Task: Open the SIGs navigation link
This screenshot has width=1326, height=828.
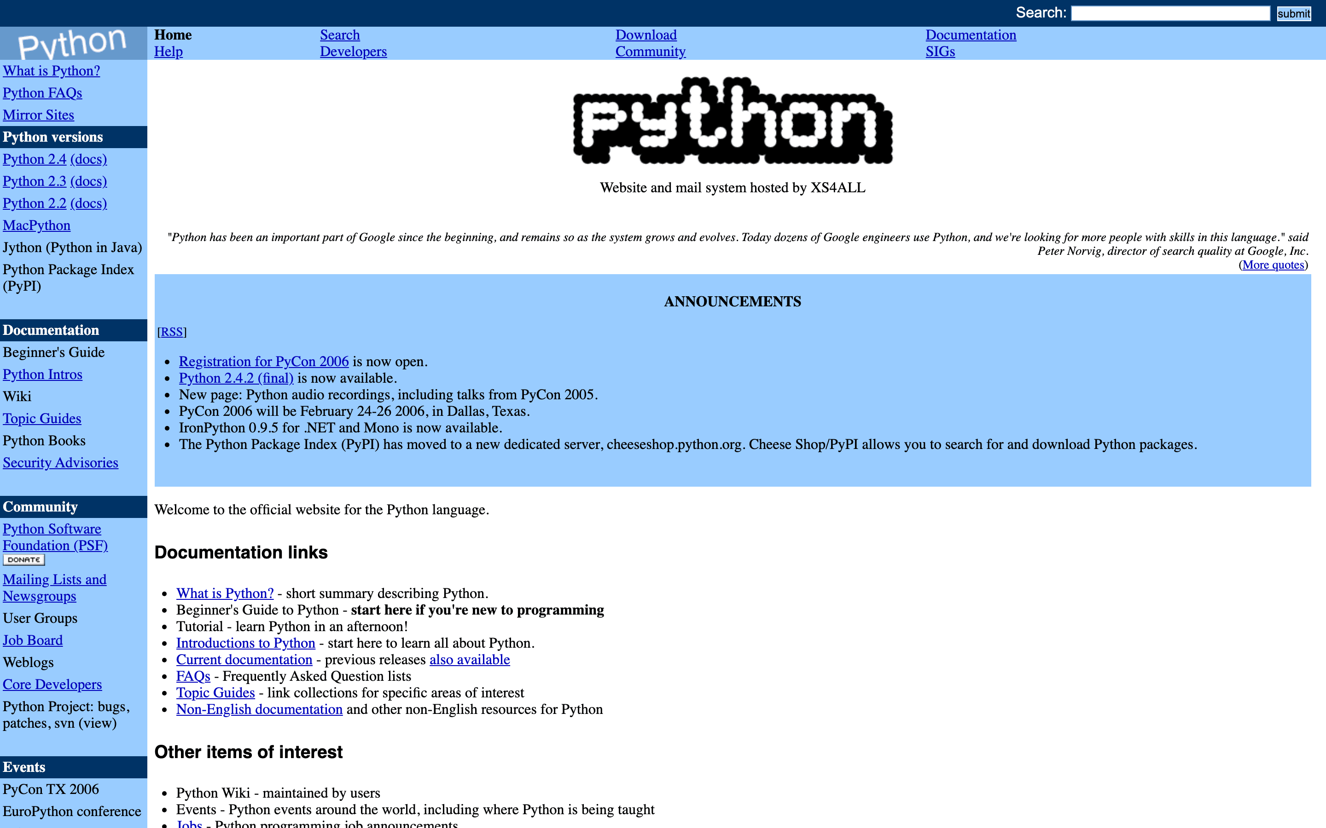Action: click(x=940, y=52)
